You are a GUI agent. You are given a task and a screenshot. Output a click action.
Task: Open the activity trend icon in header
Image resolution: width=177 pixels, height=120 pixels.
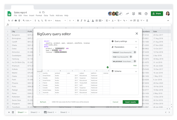pos(127,14)
